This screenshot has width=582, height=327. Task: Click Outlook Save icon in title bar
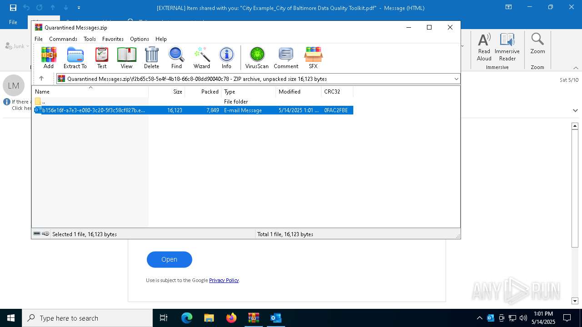pyautogui.click(x=13, y=8)
